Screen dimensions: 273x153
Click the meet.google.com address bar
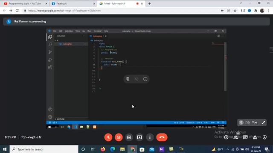[122, 11]
